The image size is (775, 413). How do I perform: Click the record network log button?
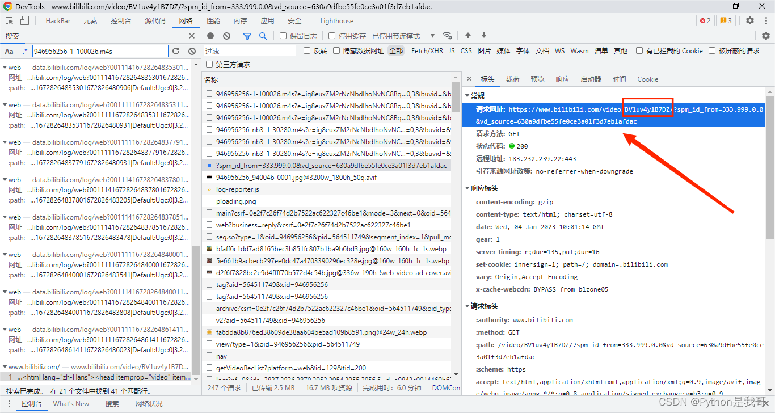click(210, 36)
